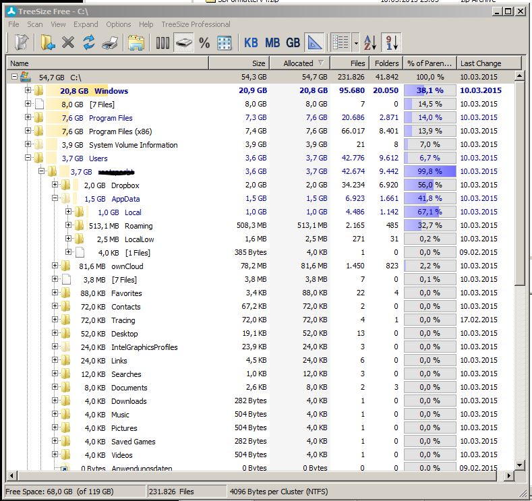Click the Favorites folder icon

[65, 293]
